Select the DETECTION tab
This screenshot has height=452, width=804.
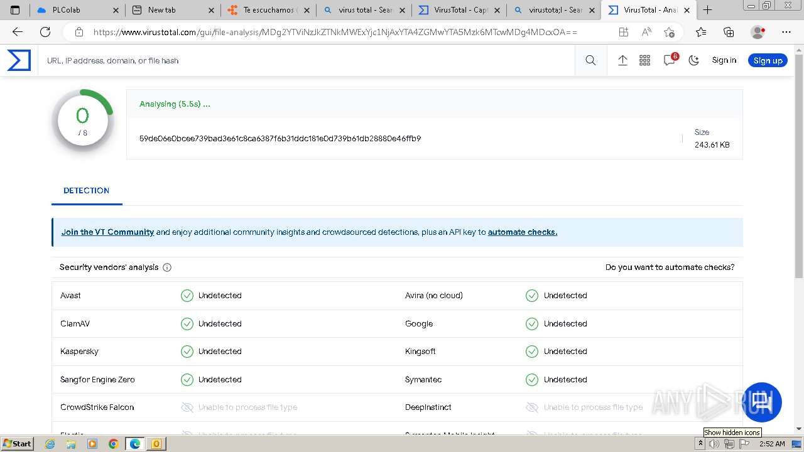pos(87,190)
